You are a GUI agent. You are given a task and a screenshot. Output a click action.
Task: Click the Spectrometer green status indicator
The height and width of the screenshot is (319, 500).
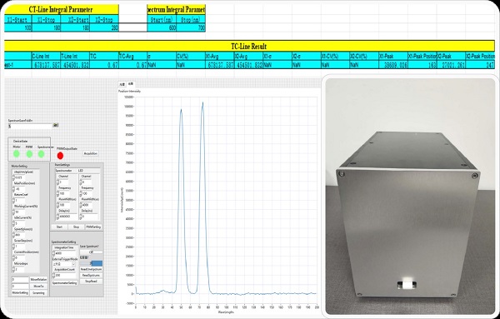(x=41, y=154)
